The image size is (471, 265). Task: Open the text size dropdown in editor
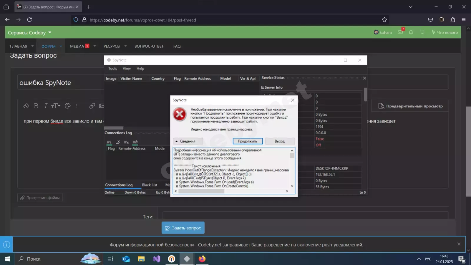55,106
